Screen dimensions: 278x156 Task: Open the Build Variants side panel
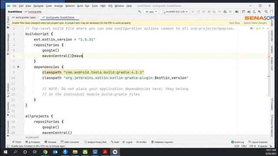point(8,128)
